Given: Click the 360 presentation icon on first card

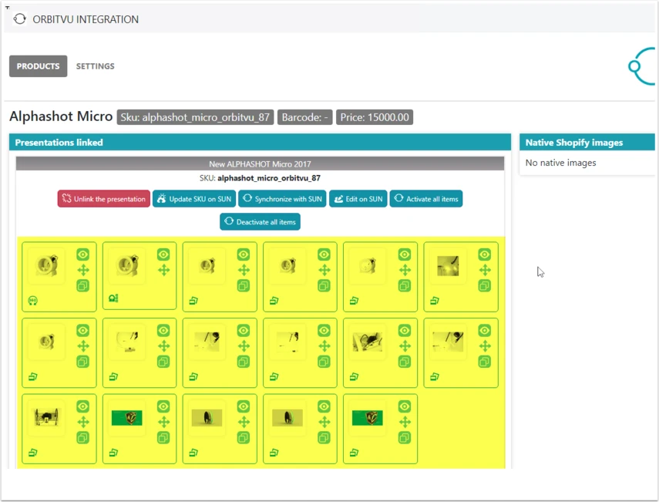Looking at the screenshot, I should (x=33, y=300).
